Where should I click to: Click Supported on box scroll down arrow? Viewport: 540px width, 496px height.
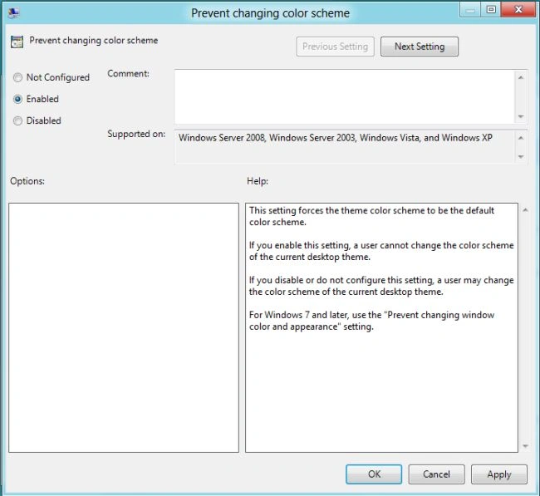click(521, 157)
